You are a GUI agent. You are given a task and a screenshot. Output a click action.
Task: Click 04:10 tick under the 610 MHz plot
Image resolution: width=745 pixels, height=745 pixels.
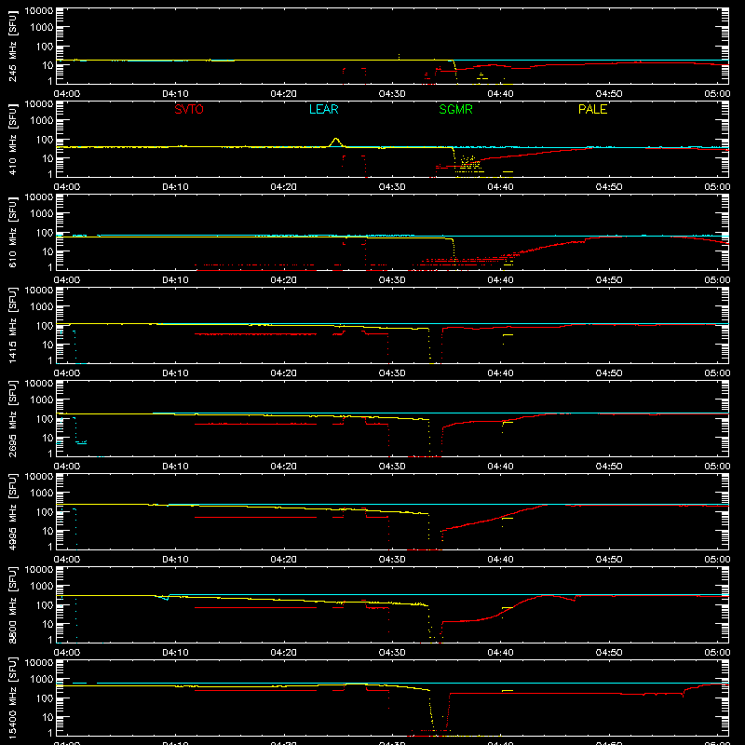click(x=175, y=280)
